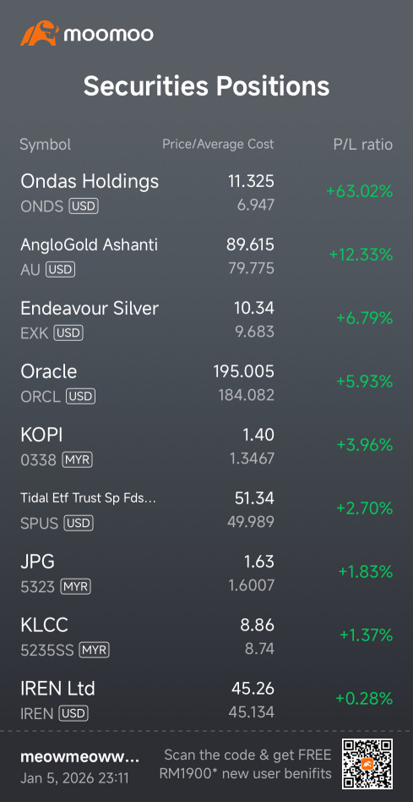The width and height of the screenshot is (413, 802).
Task: Open the AngloGold Ashanti position row
Action: (206, 256)
